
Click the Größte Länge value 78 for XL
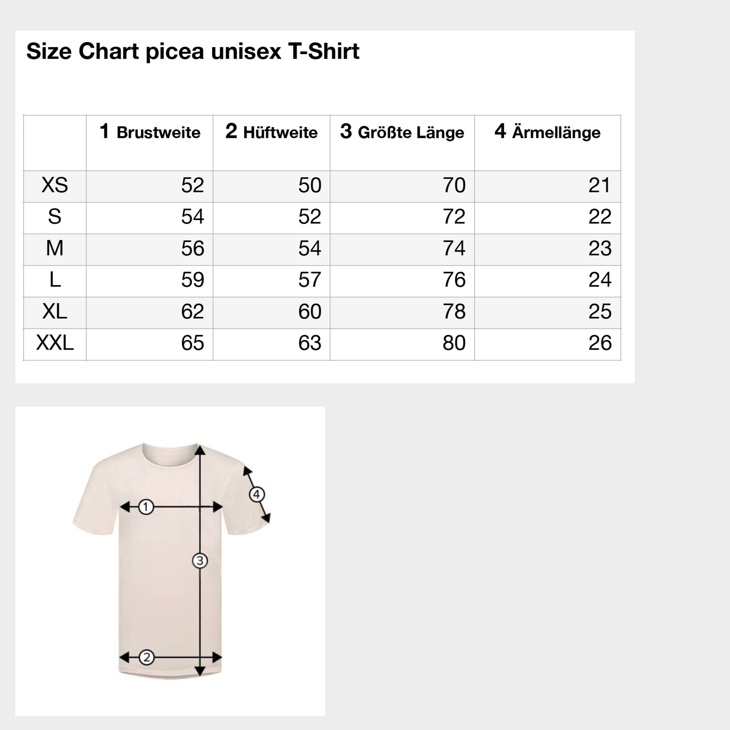(454, 312)
